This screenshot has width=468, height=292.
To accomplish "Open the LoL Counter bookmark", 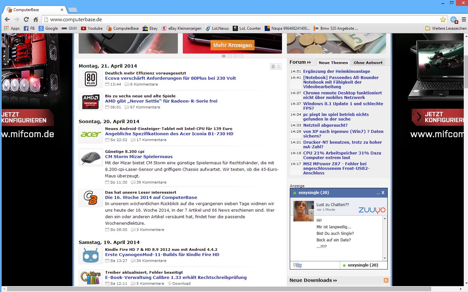I will (247, 28).
